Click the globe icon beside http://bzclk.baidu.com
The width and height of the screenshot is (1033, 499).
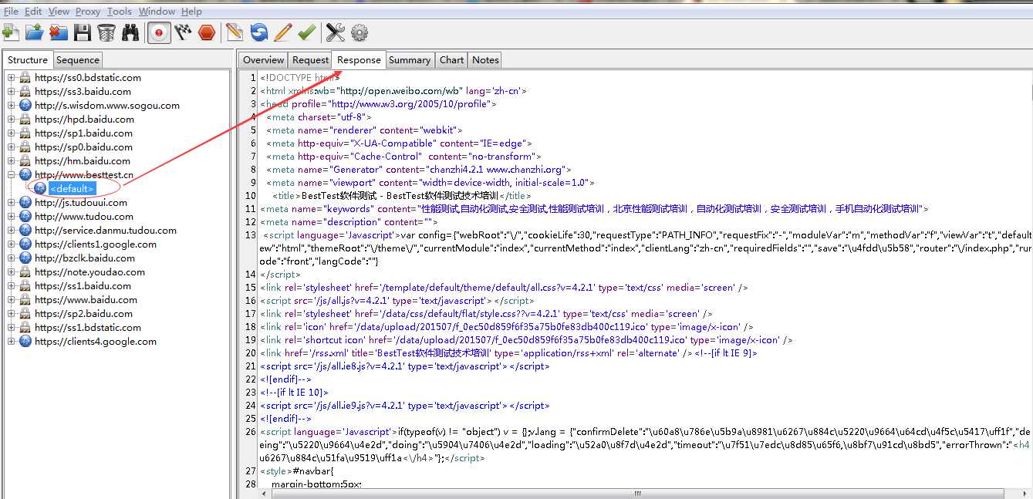[25, 258]
